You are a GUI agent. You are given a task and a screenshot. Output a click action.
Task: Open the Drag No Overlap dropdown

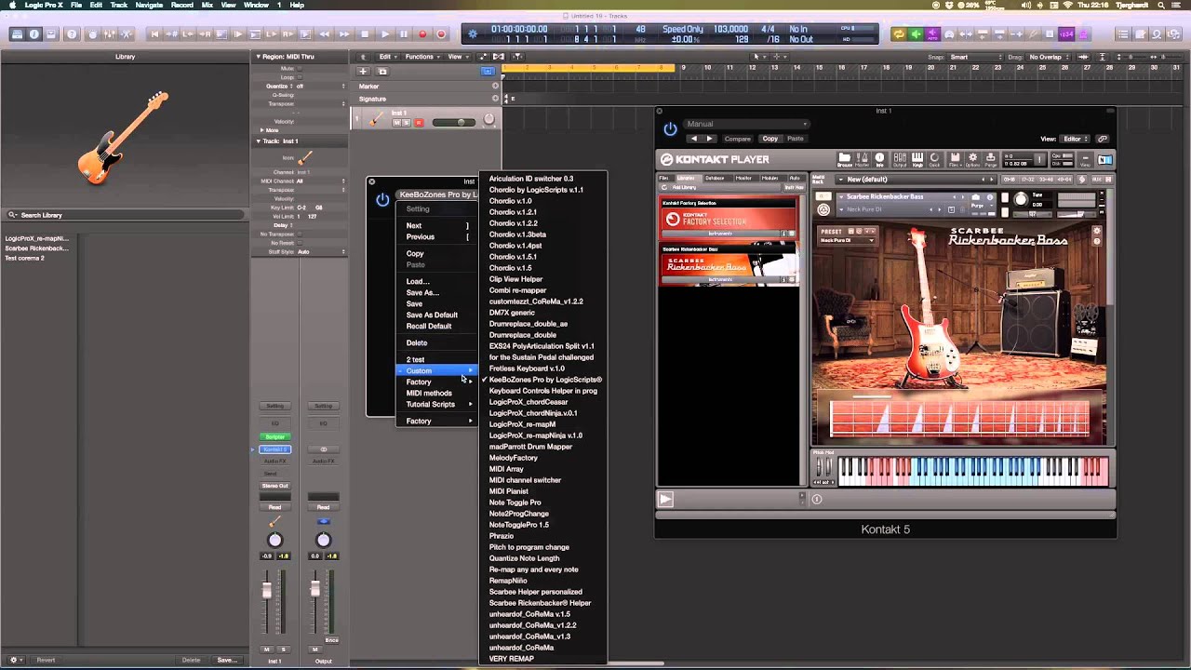coord(1050,57)
